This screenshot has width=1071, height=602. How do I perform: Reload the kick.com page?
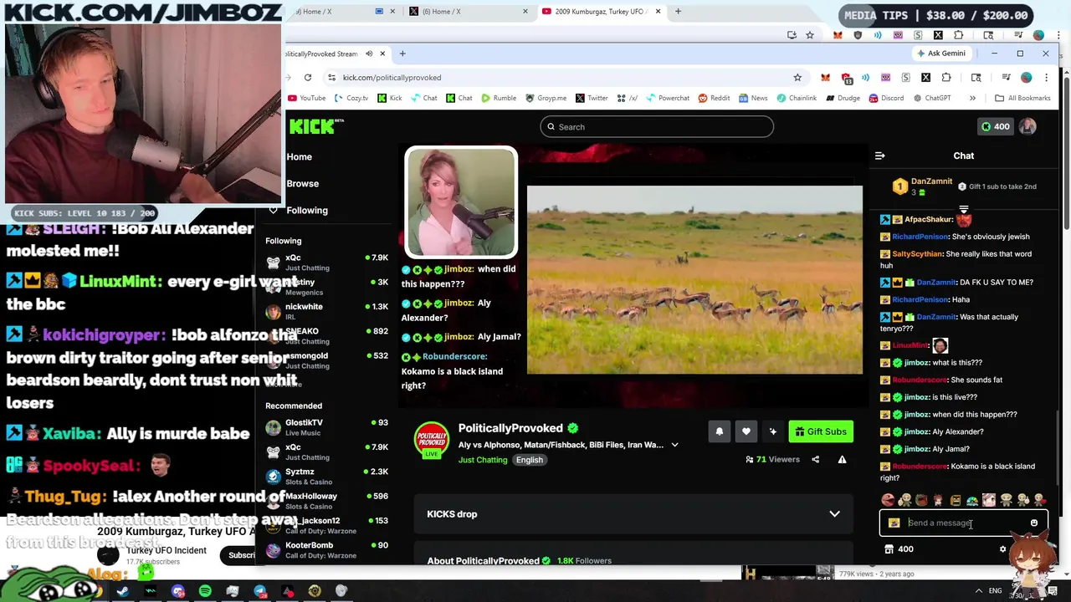point(308,77)
